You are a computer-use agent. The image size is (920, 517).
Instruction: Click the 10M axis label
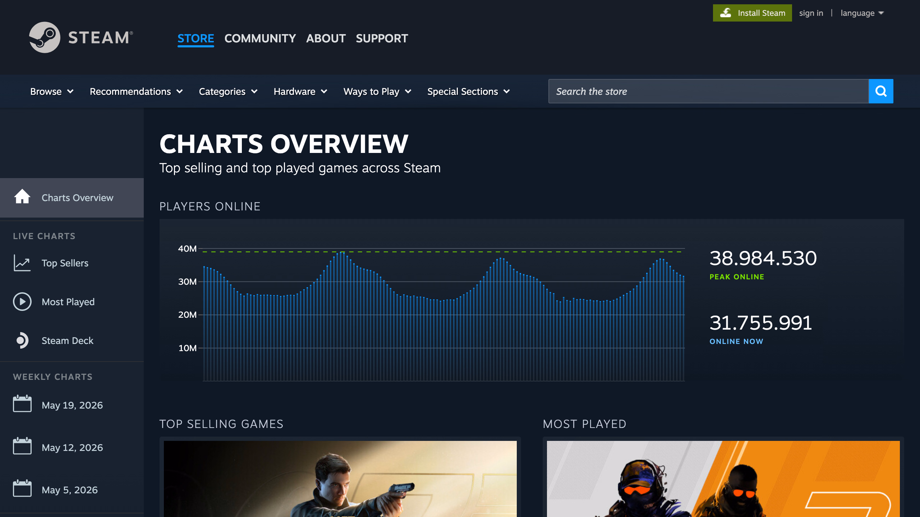187,348
